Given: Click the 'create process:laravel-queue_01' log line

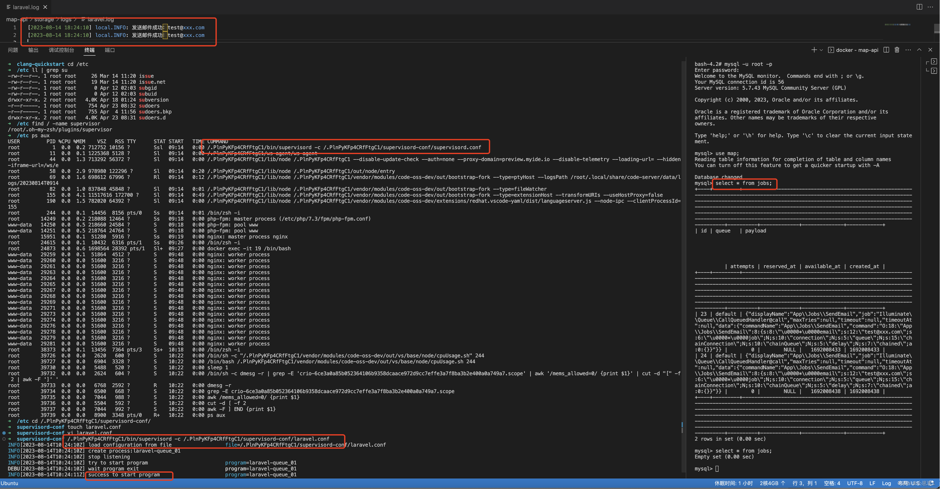Looking at the screenshot, I should [94, 451].
